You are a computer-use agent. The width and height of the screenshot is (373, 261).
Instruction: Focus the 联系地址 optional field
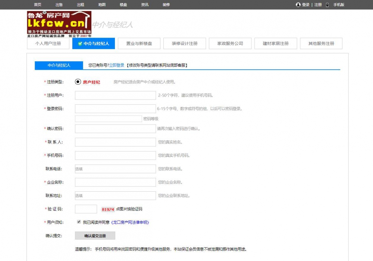tap(115, 196)
